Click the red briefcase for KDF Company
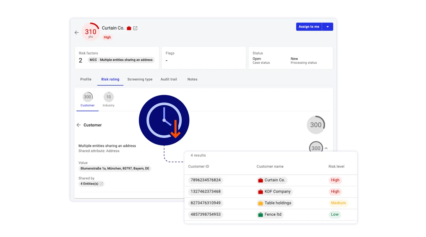 tap(260, 192)
